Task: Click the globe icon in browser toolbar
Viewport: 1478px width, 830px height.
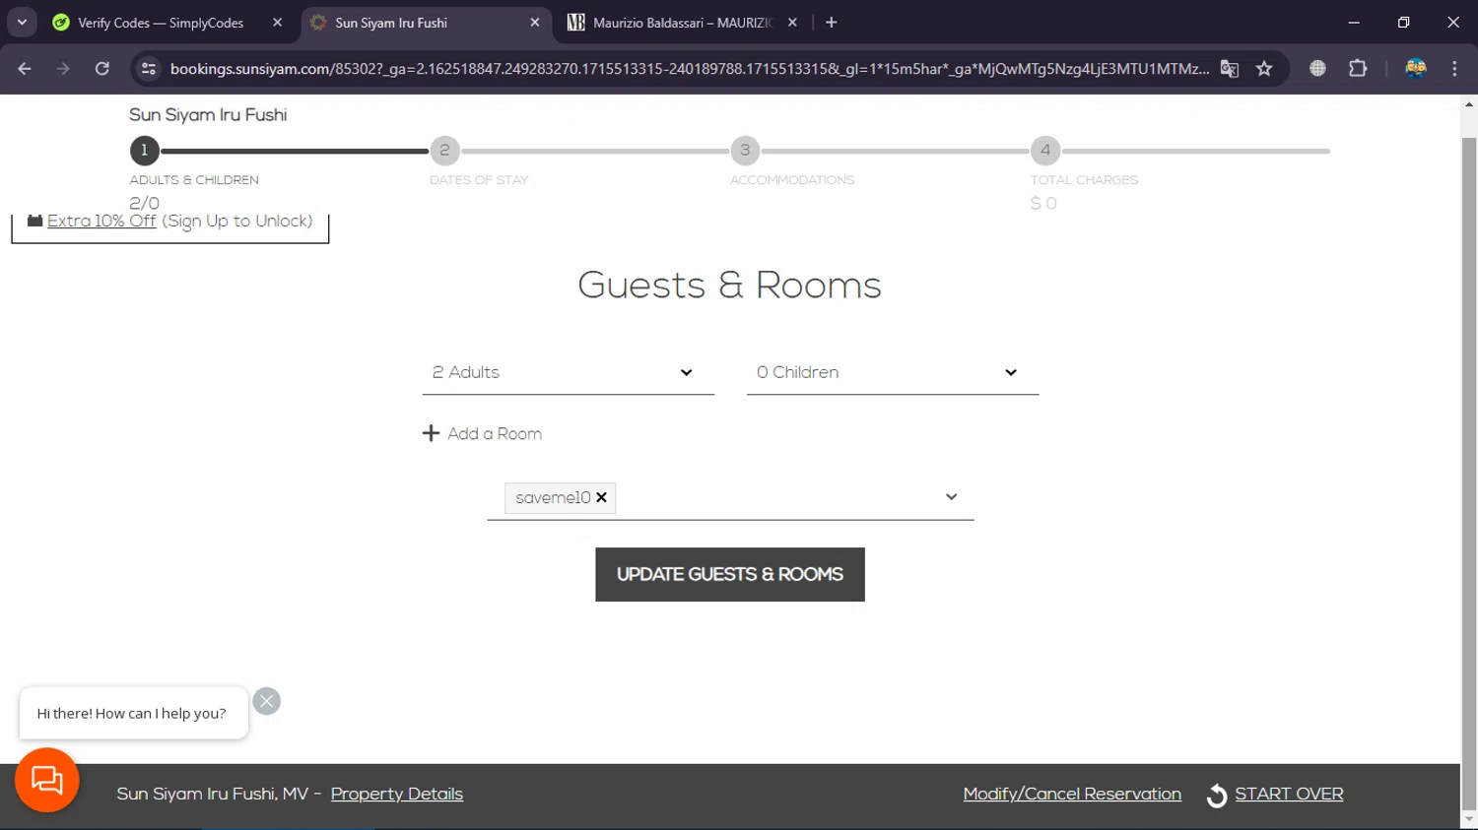Action: [x=1317, y=69]
